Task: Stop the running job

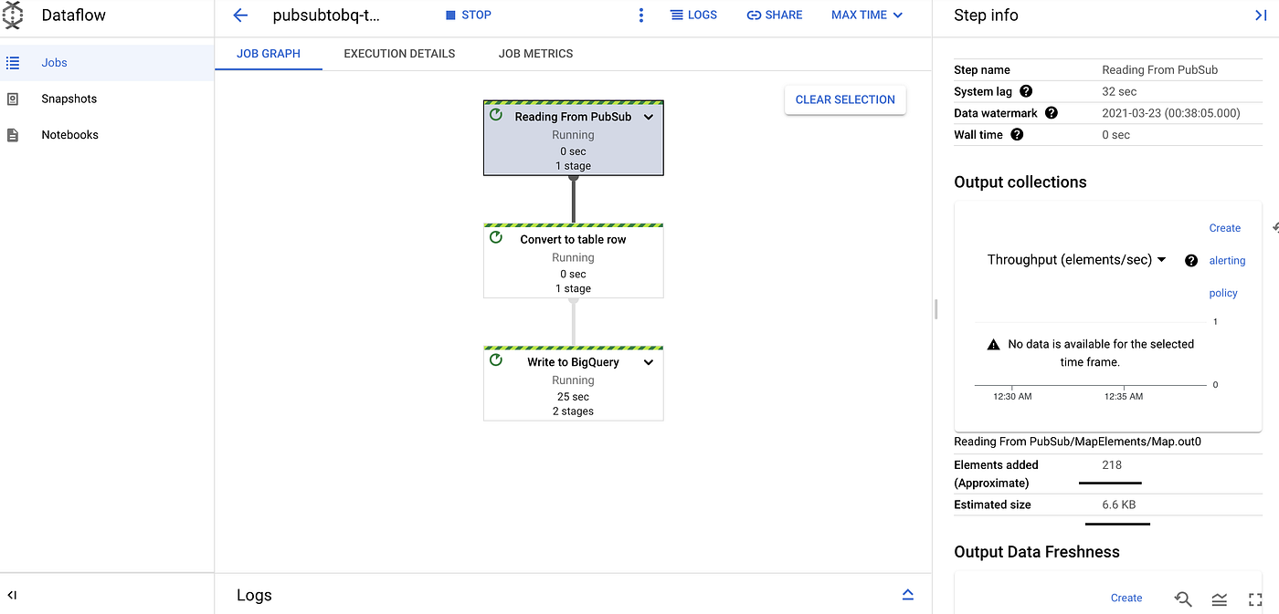Action: pyautogui.click(x=469, y=16)
